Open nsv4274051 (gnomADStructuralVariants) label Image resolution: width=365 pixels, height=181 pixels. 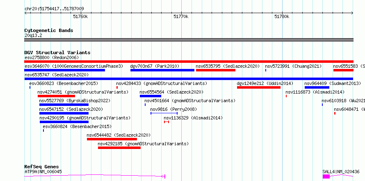83,92
